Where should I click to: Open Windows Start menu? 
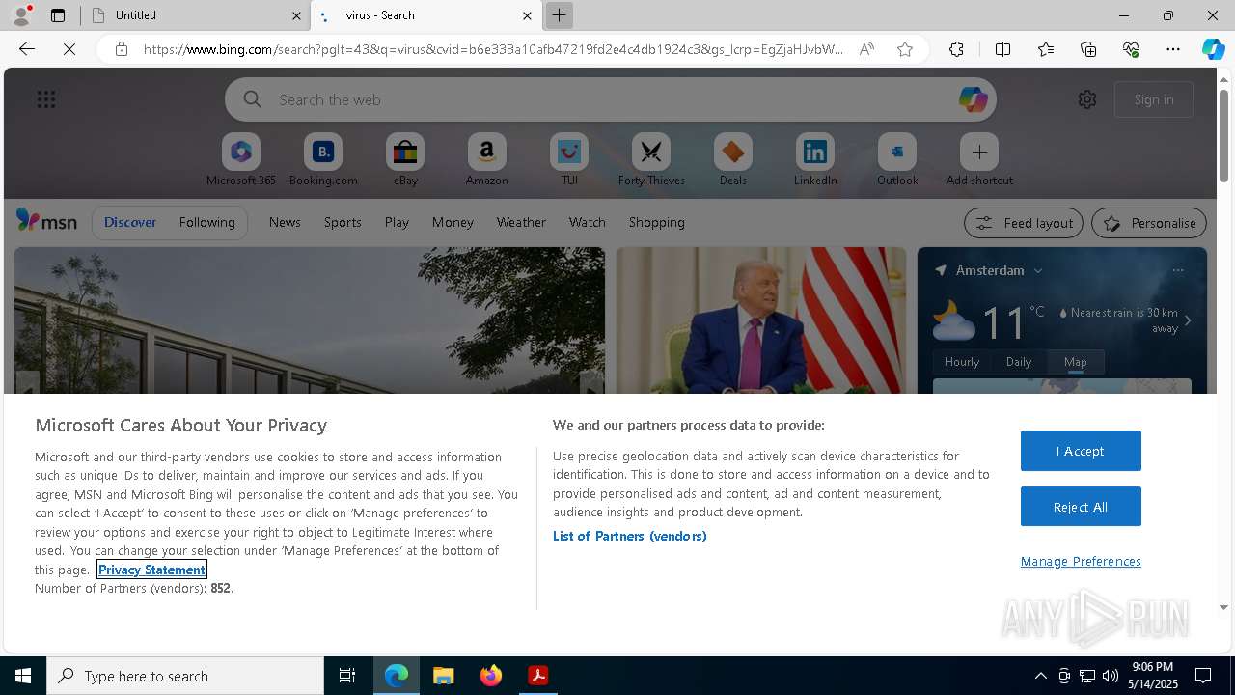click(23, 676)
